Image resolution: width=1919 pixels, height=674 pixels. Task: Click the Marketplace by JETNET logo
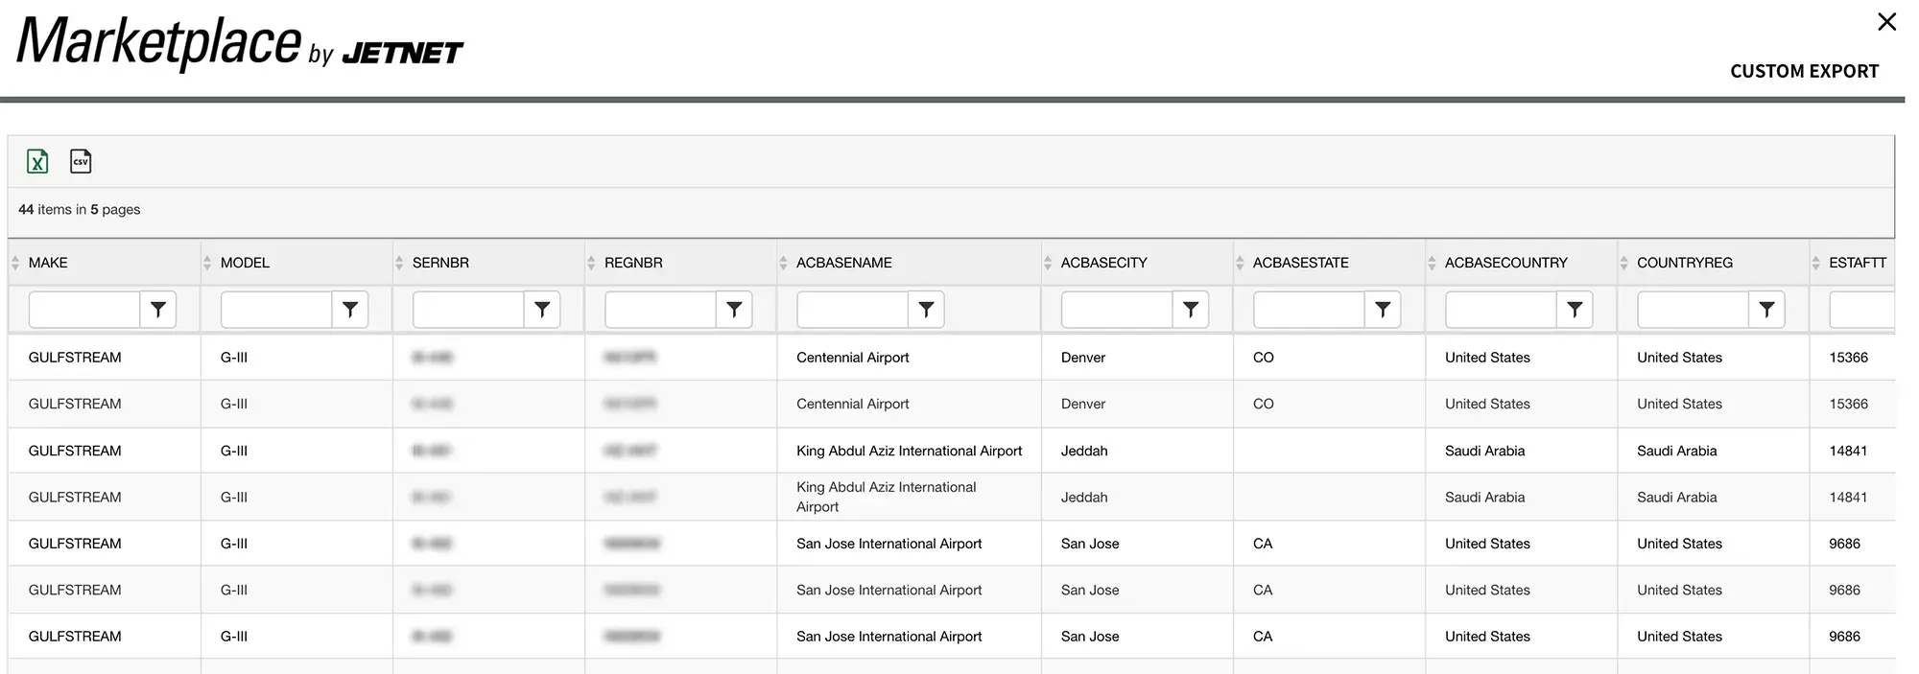240,44
